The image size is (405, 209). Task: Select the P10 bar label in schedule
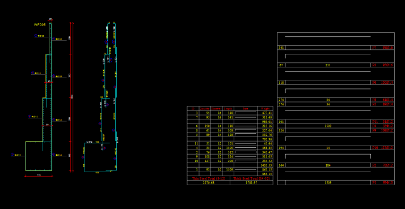375,148
